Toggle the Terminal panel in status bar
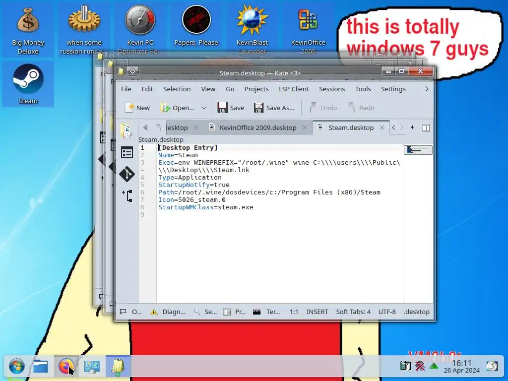Screen dimensions: 508x381 [x=266, y=312]
